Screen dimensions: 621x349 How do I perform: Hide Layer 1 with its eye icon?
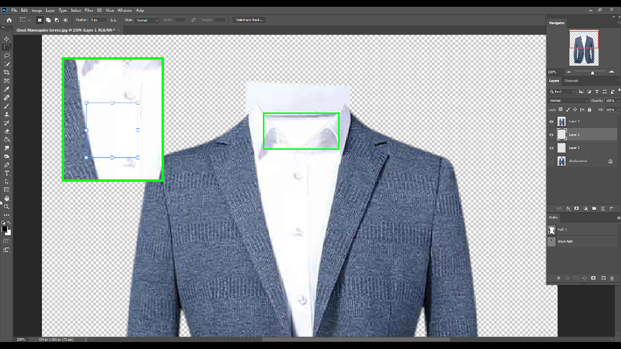(x=551, y=122)
